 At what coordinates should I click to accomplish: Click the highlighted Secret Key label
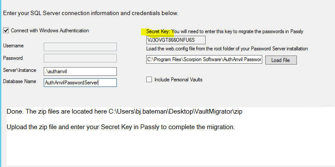click(x=158, y=32)
